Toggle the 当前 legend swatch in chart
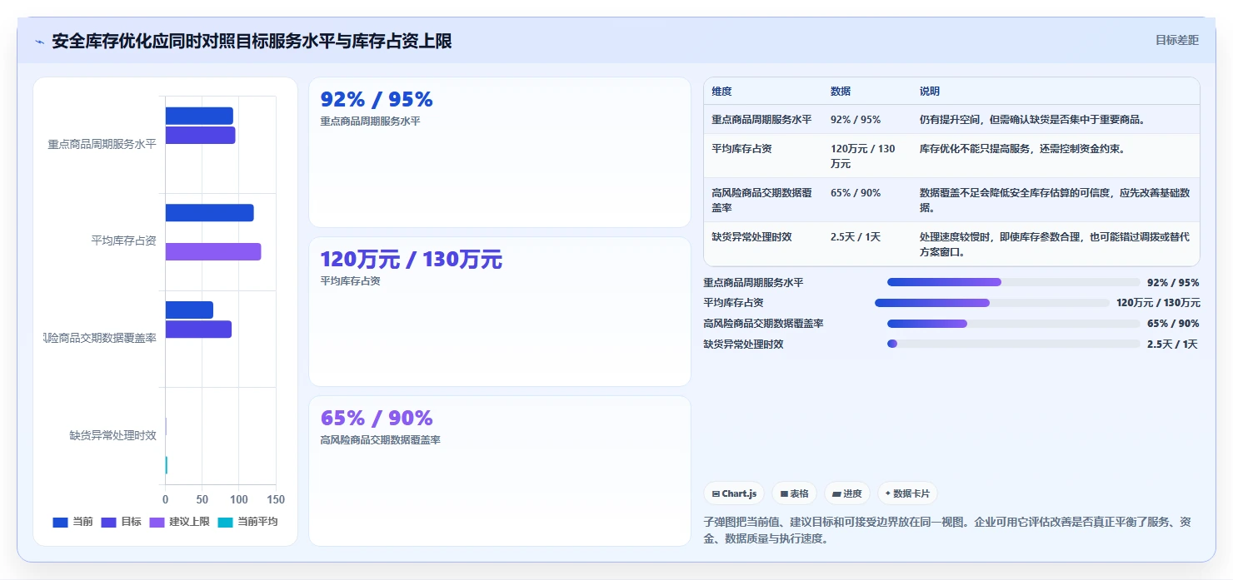This screenshot has width=1233, height=580. coord(60,522)
